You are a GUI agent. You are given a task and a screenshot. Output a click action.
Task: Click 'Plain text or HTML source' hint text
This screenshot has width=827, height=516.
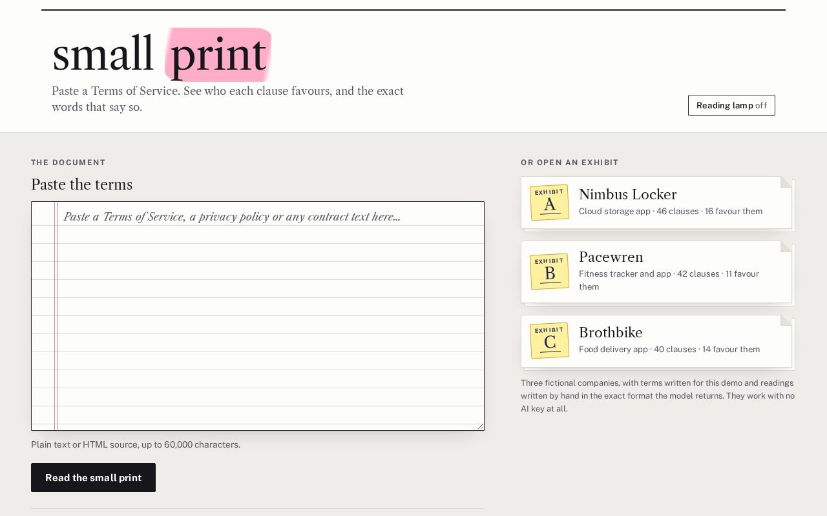136,444
